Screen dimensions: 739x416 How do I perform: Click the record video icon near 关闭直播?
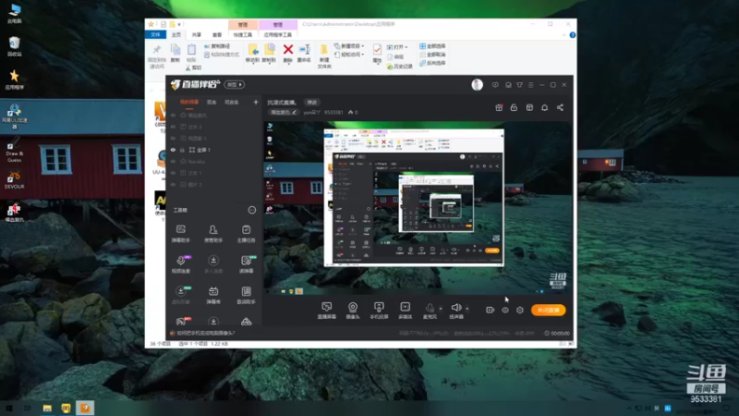coord(491,310)
